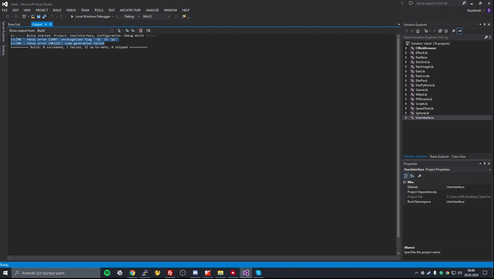Open the Win32 platform dropdown

point(156,16)
